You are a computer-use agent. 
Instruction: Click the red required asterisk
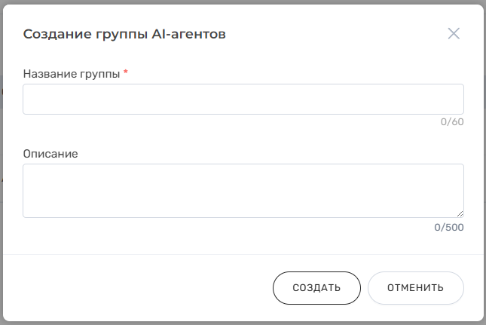pos(126,72)
